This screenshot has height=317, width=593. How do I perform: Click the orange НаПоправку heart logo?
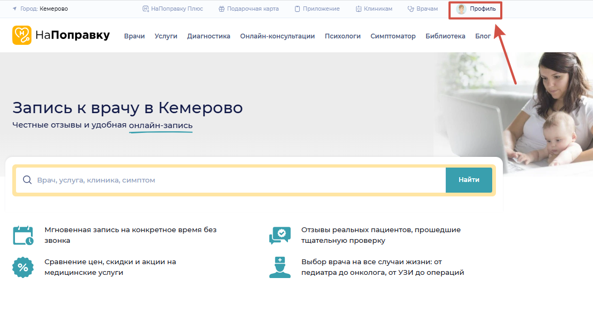(x=22, y=35)
